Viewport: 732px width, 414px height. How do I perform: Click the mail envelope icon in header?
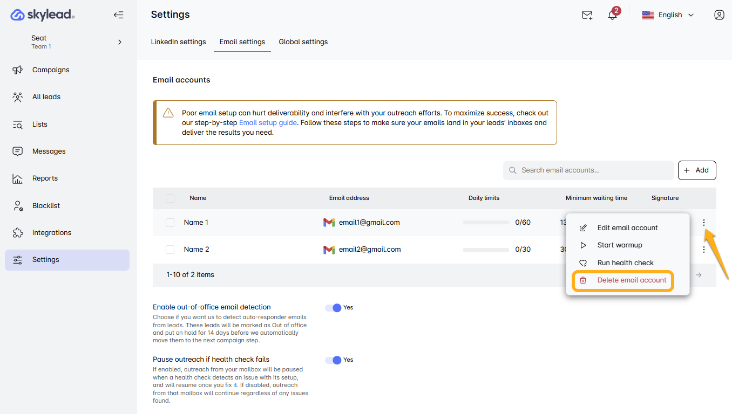pyautogui.click(x=587, y=15)
